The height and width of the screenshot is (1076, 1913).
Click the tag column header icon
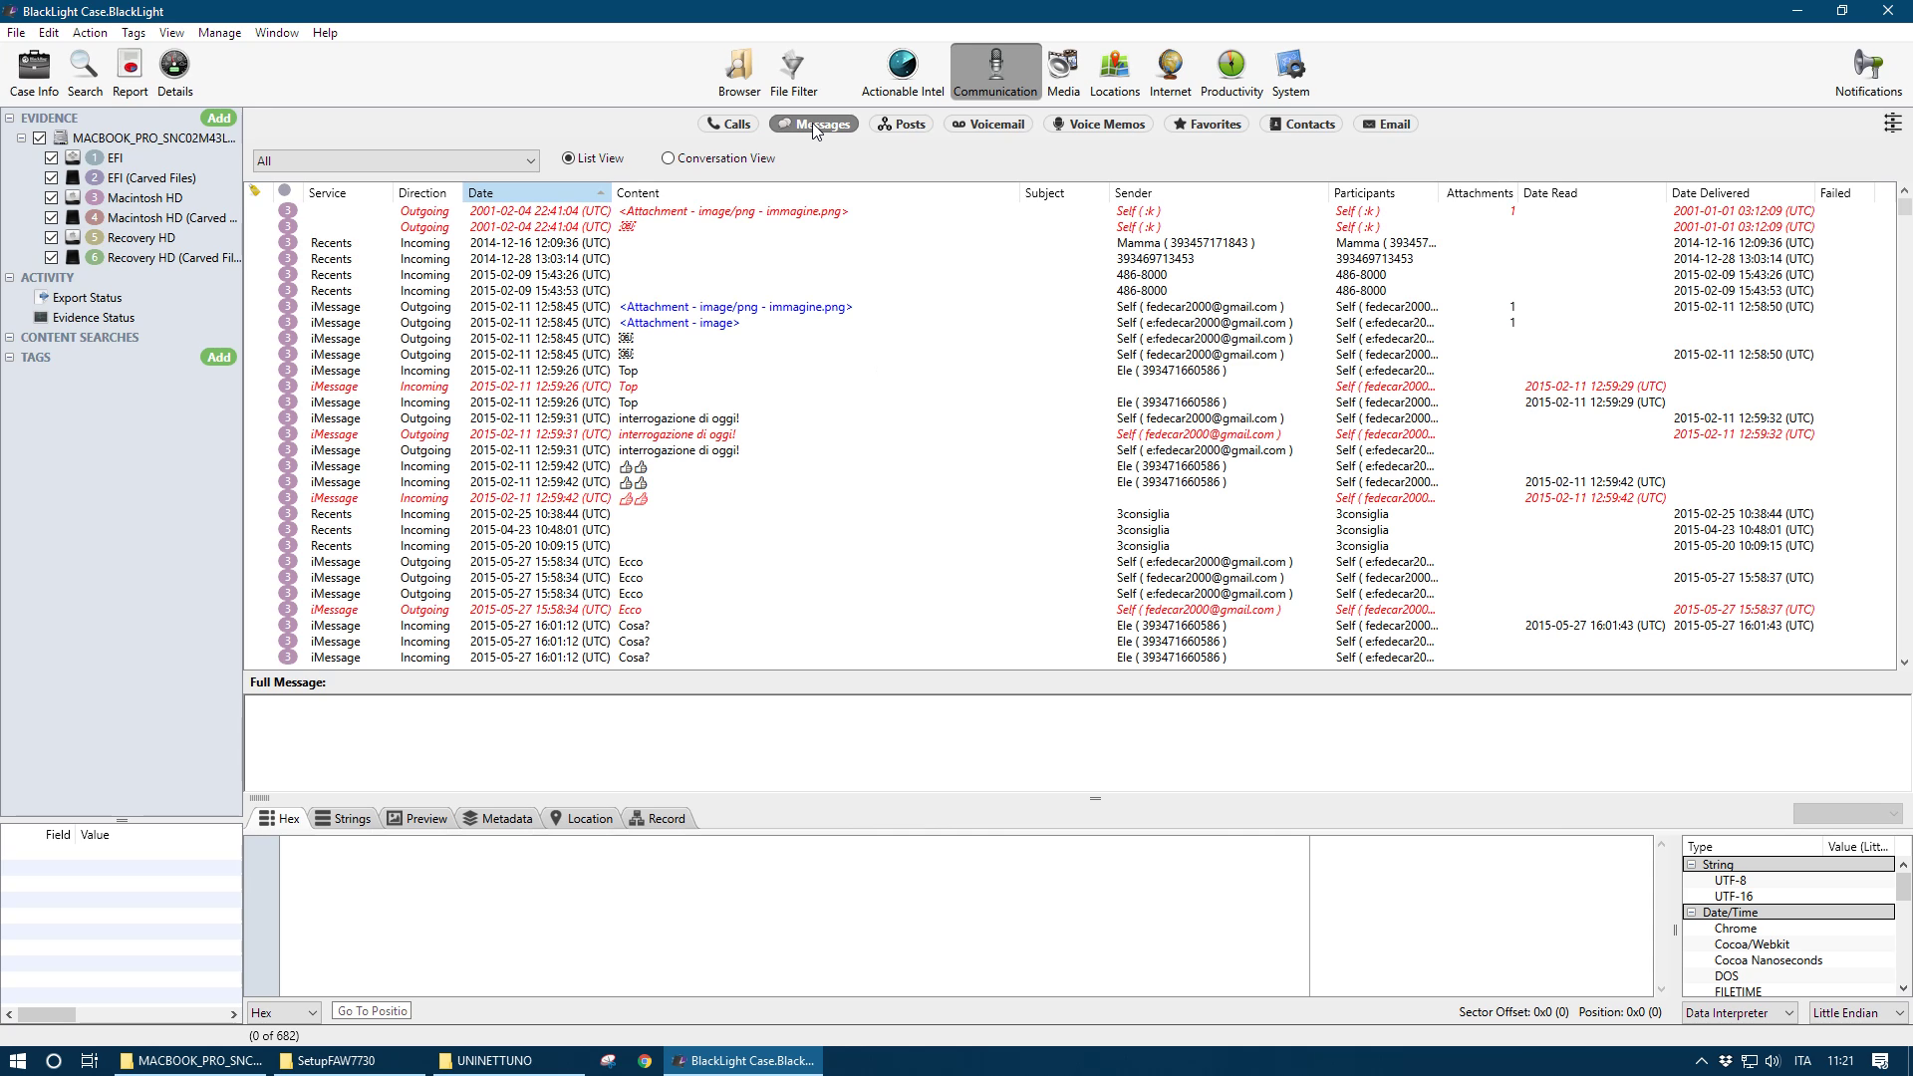pos(255,191)
